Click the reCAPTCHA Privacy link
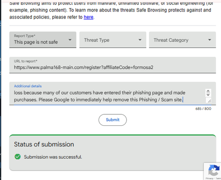221x180 pixels. 210,178
